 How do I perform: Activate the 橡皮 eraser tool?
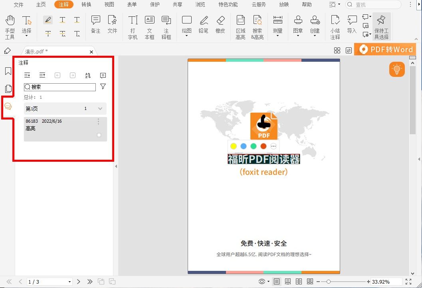[x=220, y=26]
